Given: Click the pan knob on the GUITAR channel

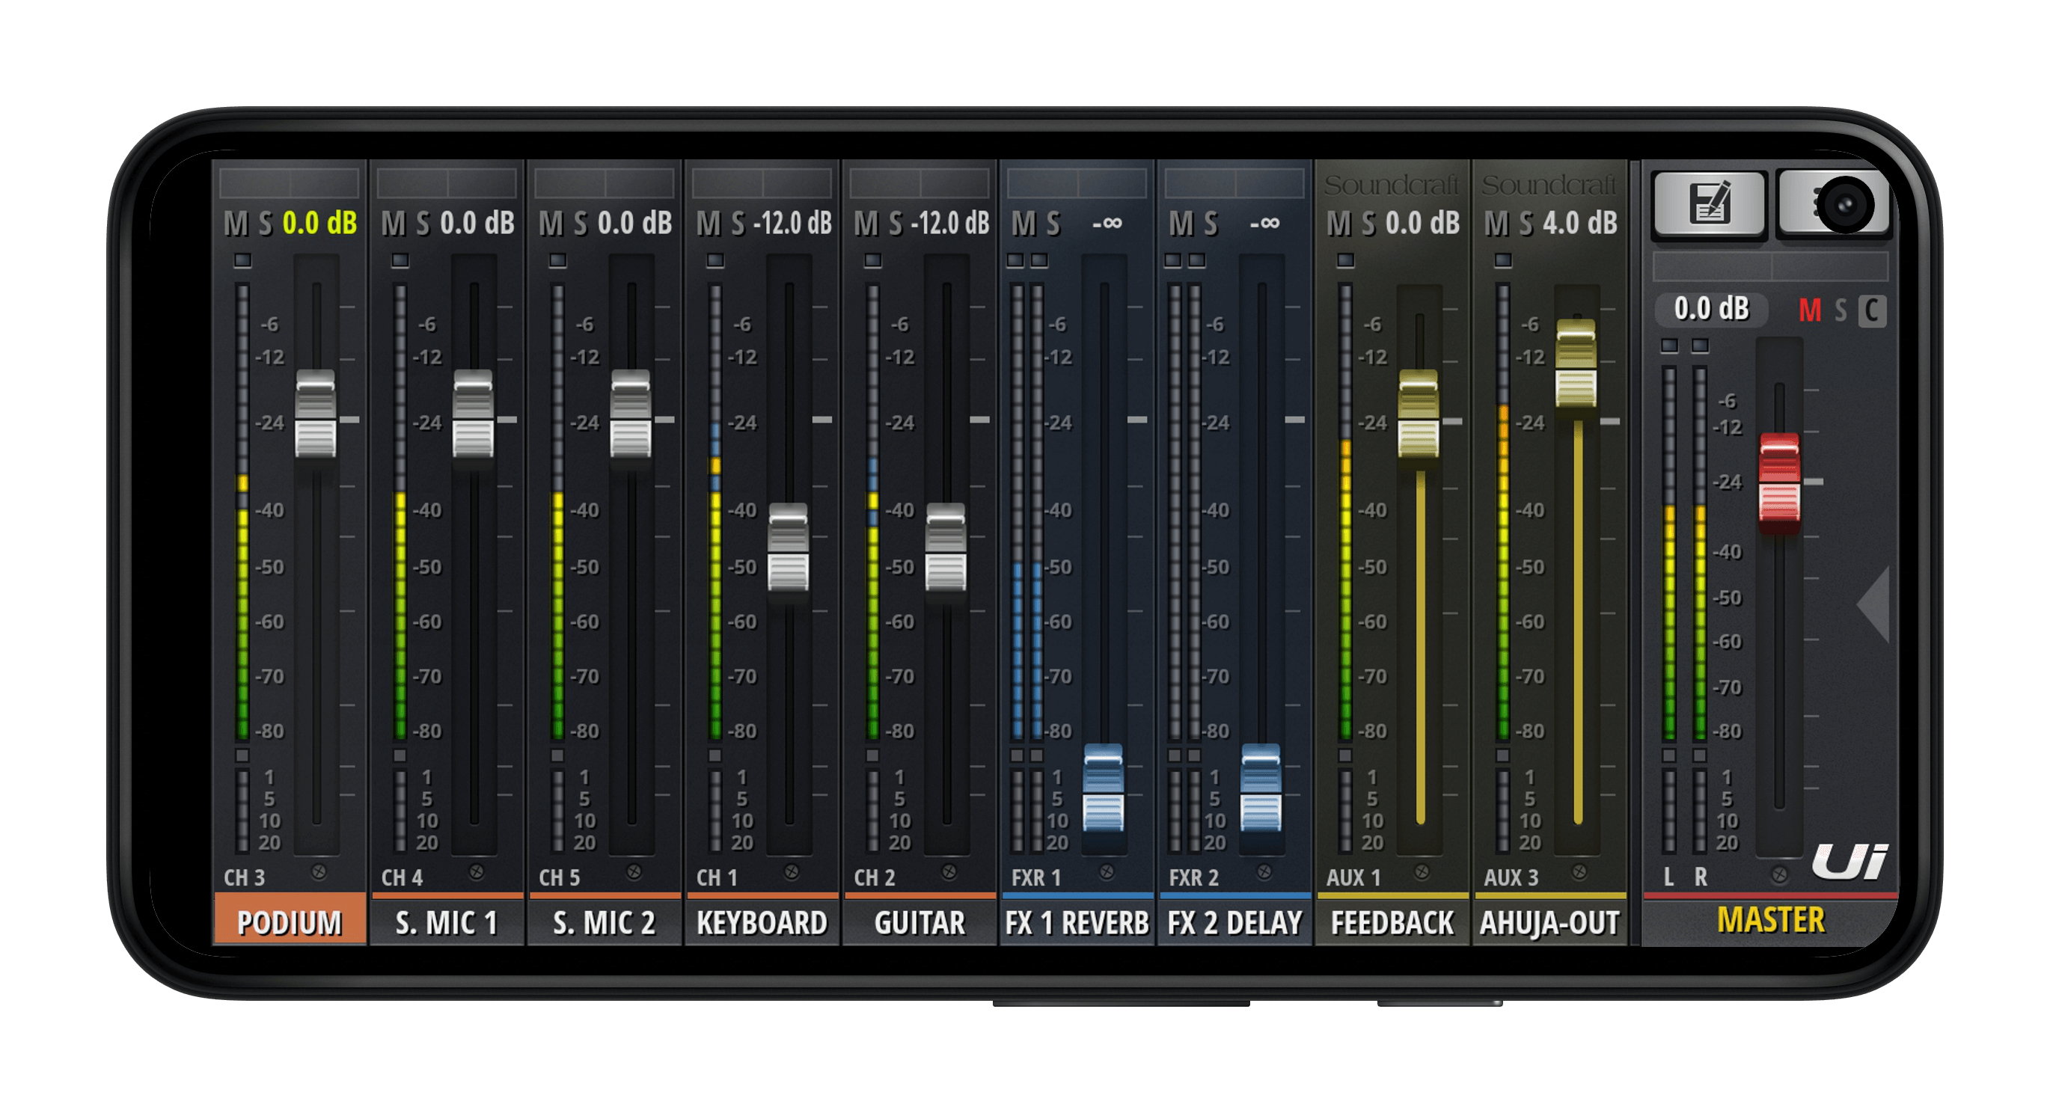Looking at the screenshot, I should [x=949, y=872].
